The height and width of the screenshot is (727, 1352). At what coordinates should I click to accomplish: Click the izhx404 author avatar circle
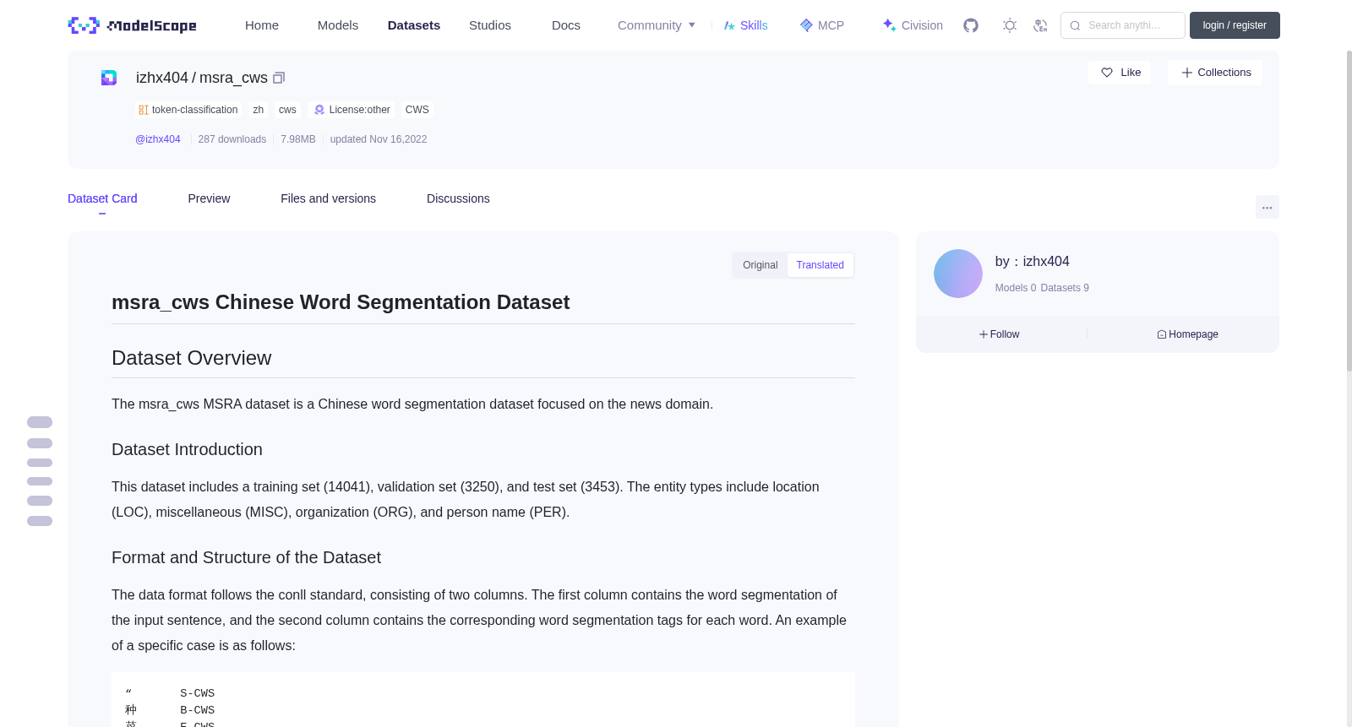(958, 274)
